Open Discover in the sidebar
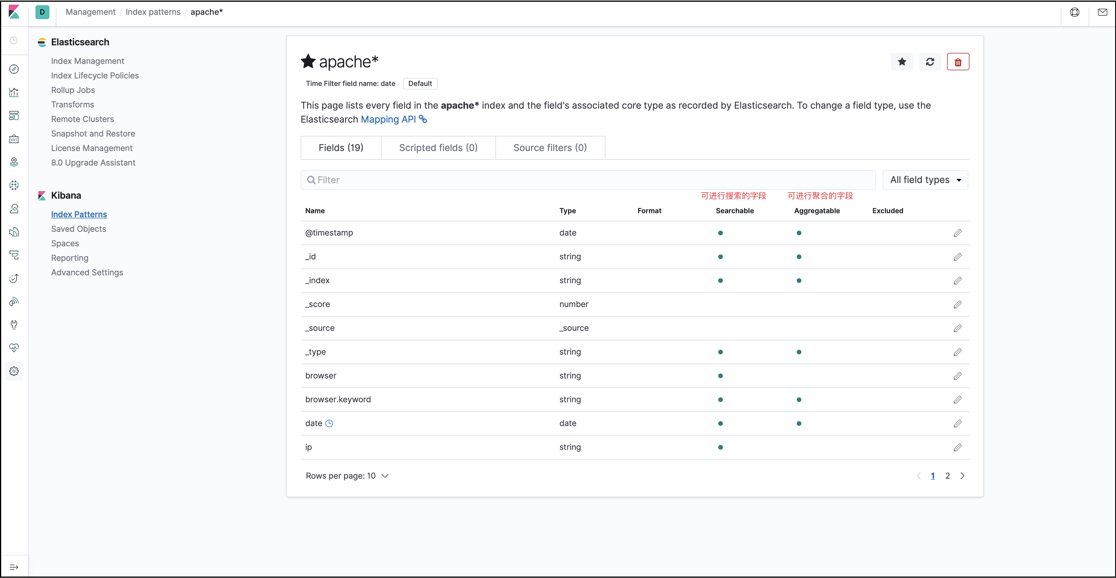 coord(14,69)
